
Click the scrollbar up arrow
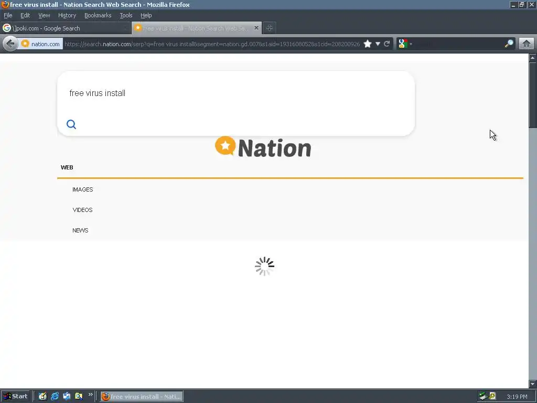(x=533, y=58)
